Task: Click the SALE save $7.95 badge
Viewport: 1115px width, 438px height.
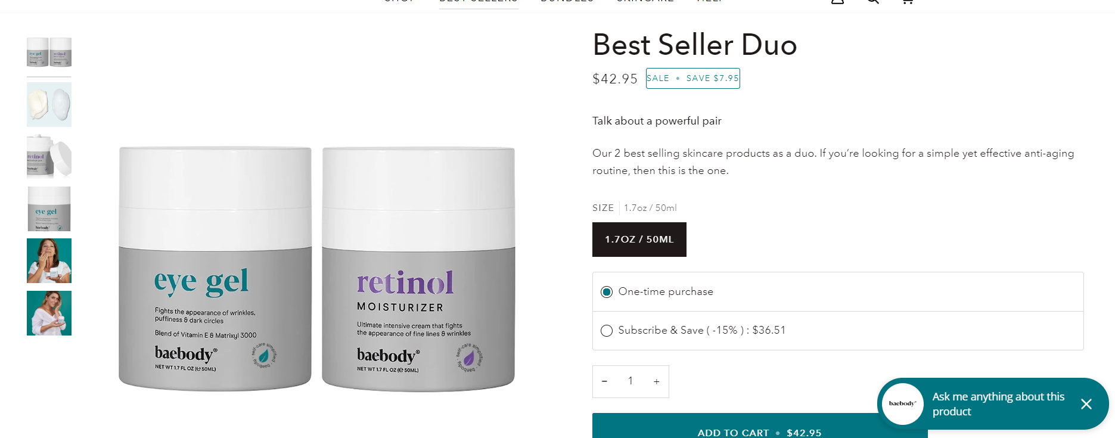Action: point(692,78)
